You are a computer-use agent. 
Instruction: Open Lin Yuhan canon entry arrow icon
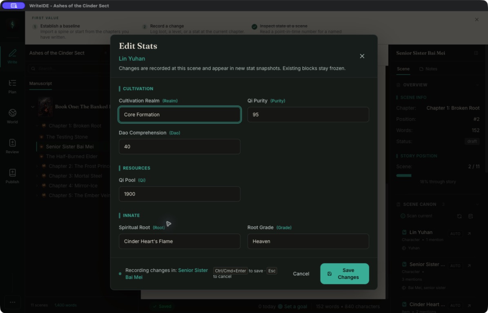pos(469,234)
